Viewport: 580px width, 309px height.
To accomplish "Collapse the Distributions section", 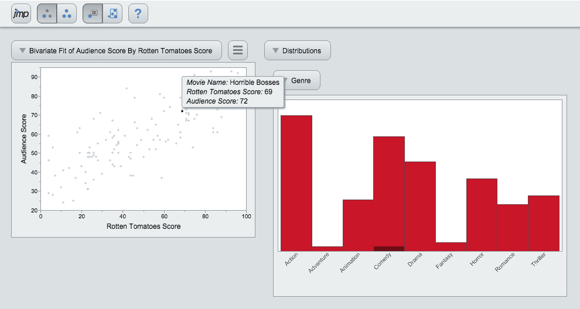I will (x=298, y=50).
